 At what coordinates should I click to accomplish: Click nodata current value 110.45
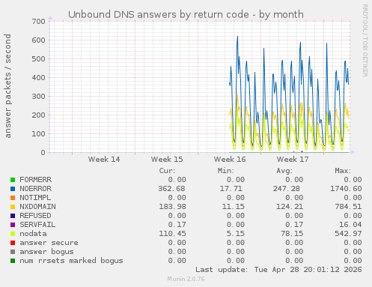pos(172,234)
